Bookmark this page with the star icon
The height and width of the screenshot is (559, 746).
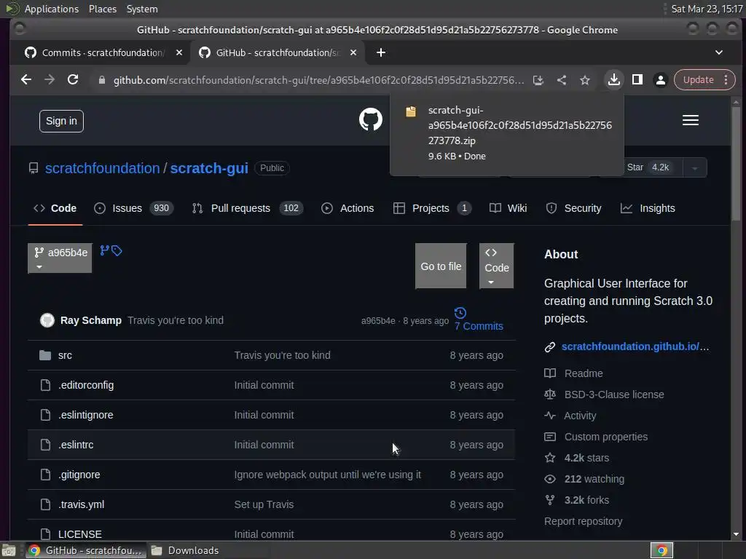point(585,80)
